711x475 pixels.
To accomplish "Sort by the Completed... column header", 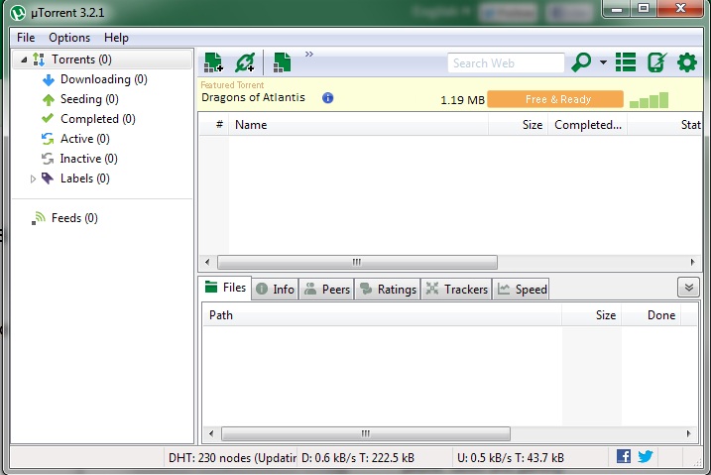I will [x=588, y=124].
